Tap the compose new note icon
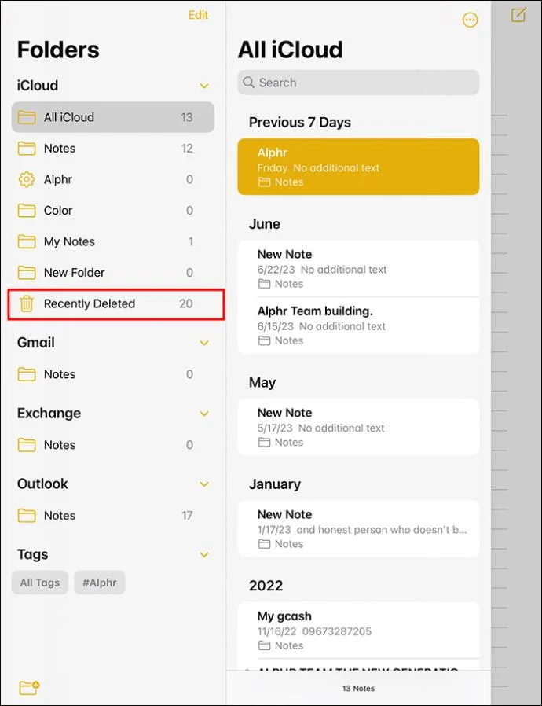 [518, 15]
